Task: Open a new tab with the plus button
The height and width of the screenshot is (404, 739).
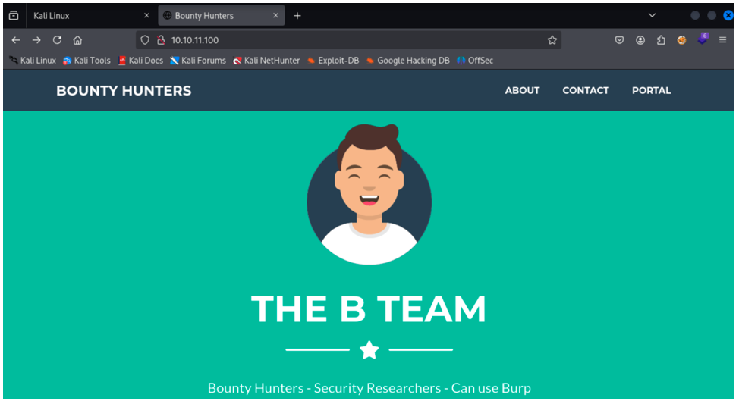Action: pos(297,15)
